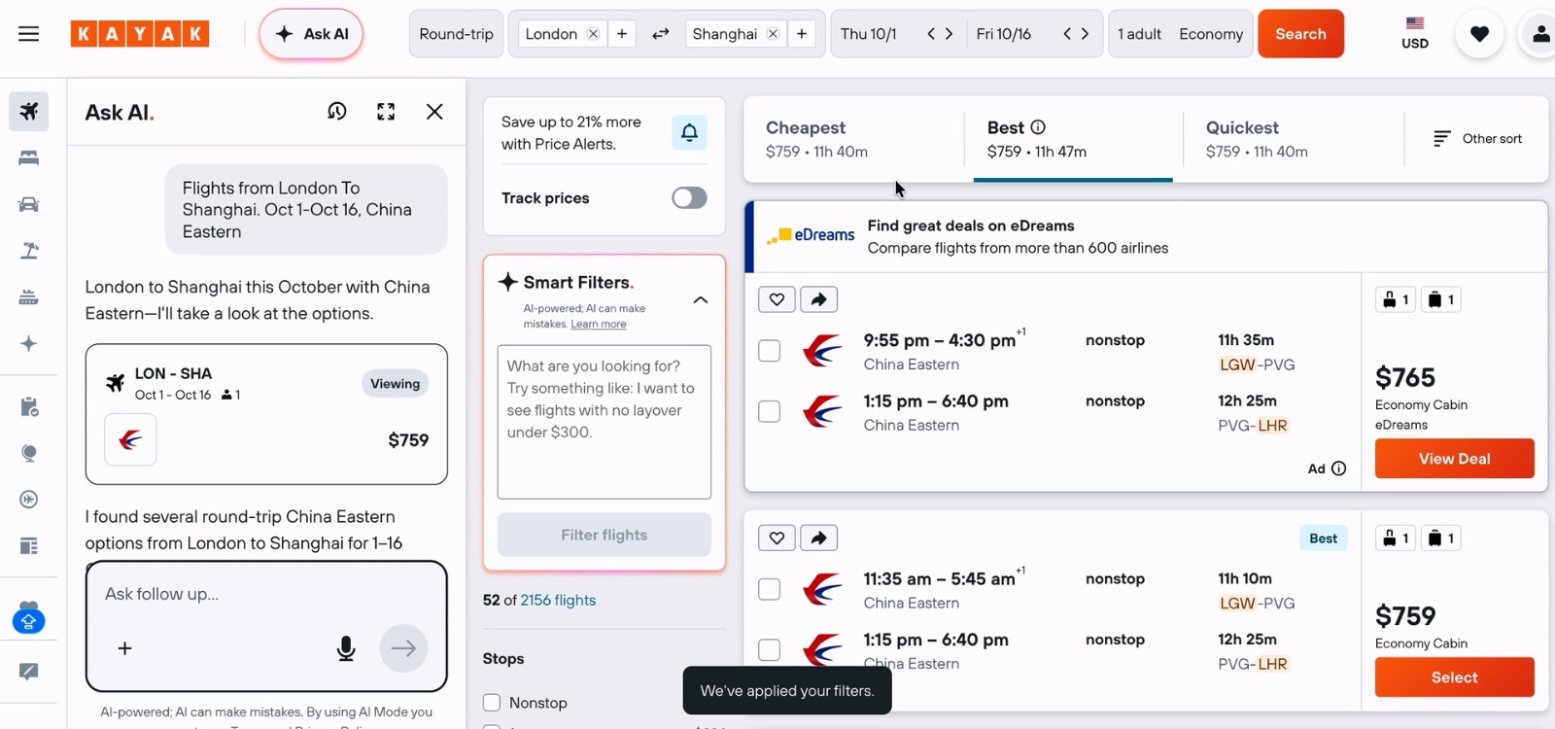Go to previous departure date
The height and width of the screenshot is (729, 1555).
tap(931, 34)
